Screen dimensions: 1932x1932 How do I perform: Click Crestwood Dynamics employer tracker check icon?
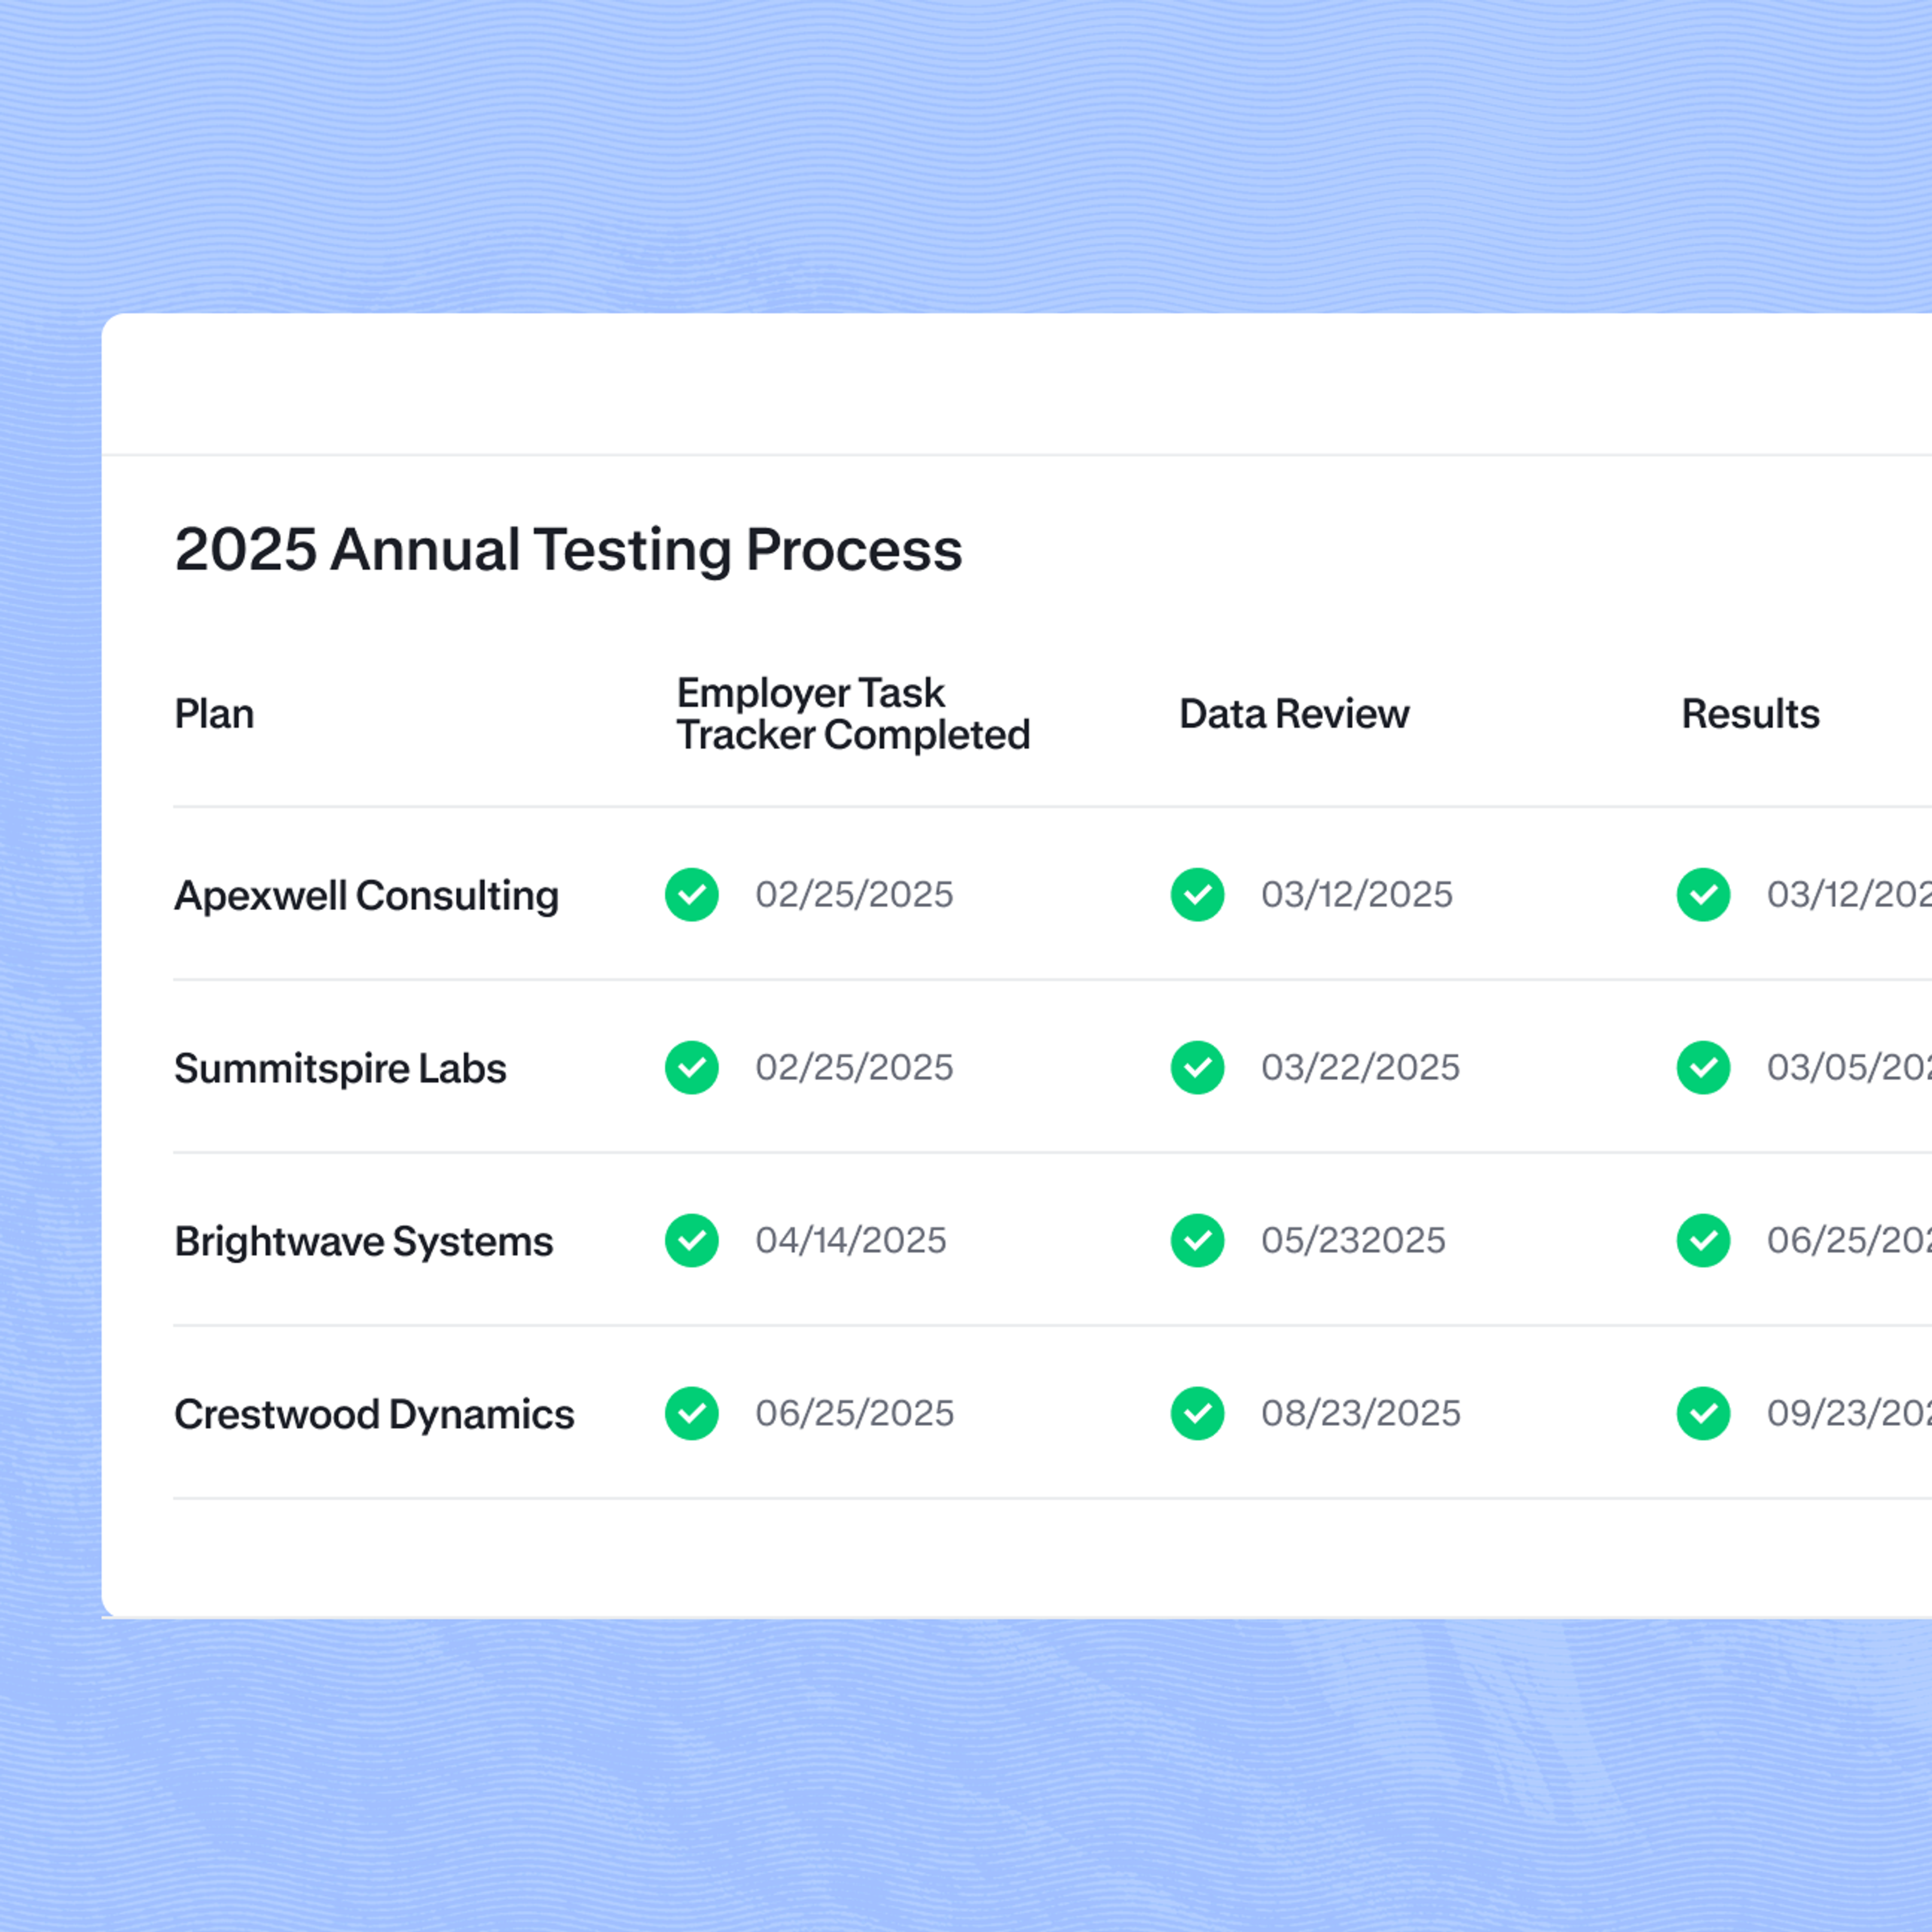[692, 1413]
